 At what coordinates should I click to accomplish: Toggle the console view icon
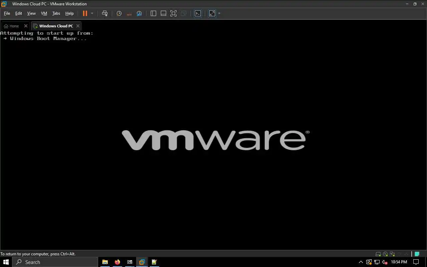(x=198, y=13)
